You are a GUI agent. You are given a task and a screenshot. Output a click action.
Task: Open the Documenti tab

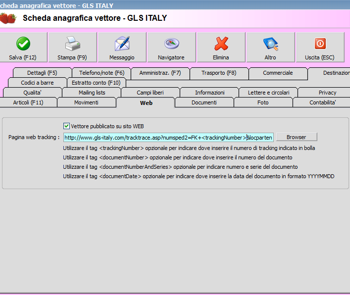pos(204,102)
